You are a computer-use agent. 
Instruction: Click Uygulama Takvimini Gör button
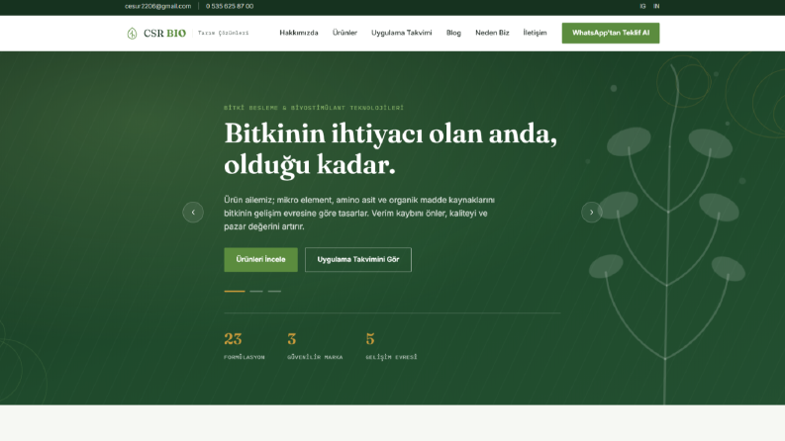click(x=358, y=259)
